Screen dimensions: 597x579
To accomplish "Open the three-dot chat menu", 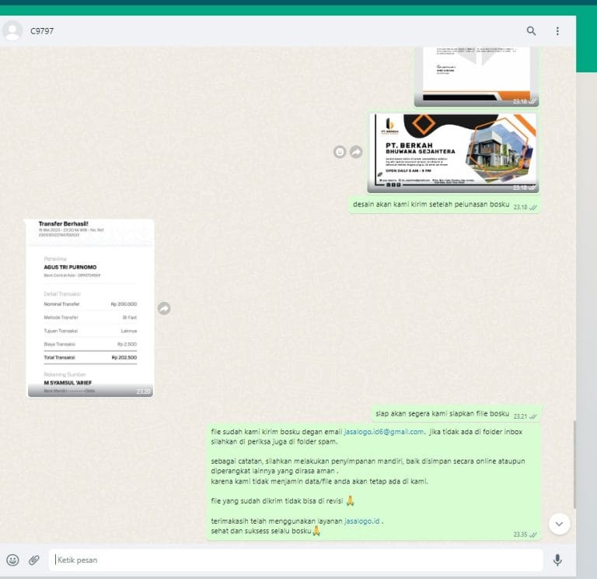I will pyautogui.click(x=557, y=31).
